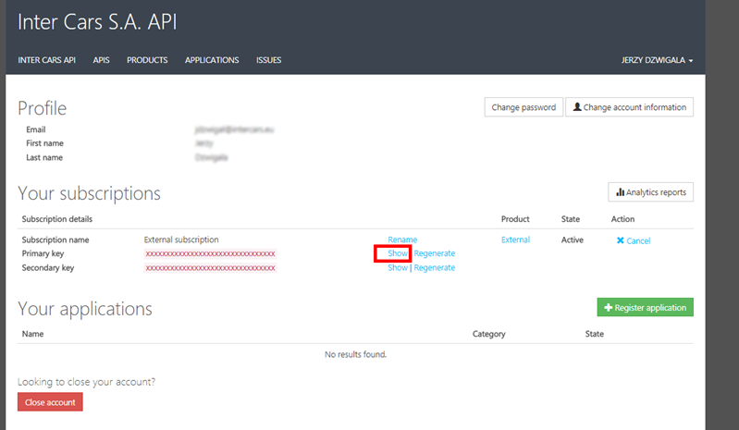Click the plus icon in Register application
The height and width of the screenshot is (430, 739).
(x=608, y=308)
